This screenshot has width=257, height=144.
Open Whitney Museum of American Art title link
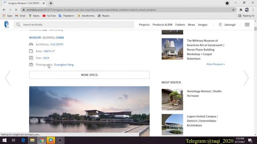tap(205, 50)
